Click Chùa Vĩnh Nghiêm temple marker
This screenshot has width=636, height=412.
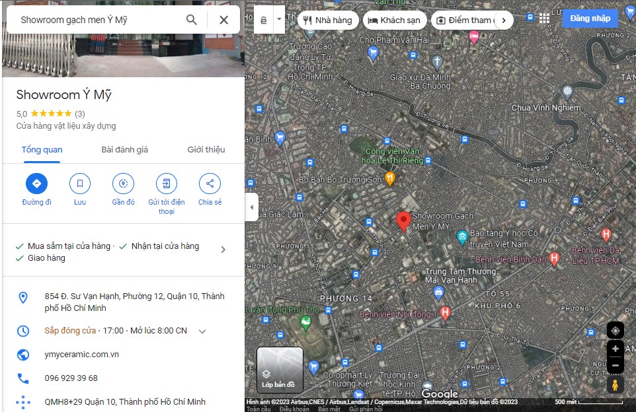pyautogui.click(x=567, y=92)
